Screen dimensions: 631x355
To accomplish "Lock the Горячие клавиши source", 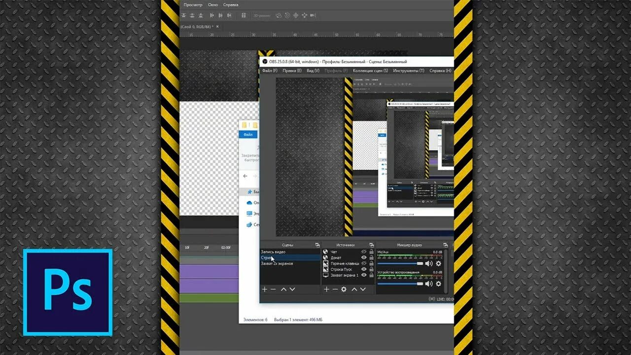I will click(371, 264).
